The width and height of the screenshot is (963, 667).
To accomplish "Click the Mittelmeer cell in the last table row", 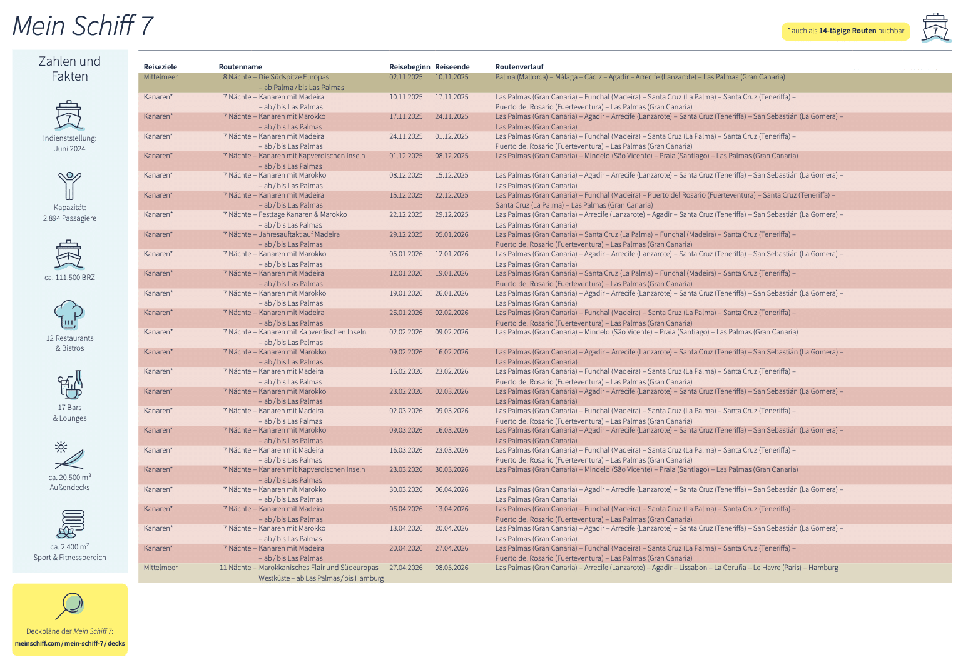I will (161, 568).
